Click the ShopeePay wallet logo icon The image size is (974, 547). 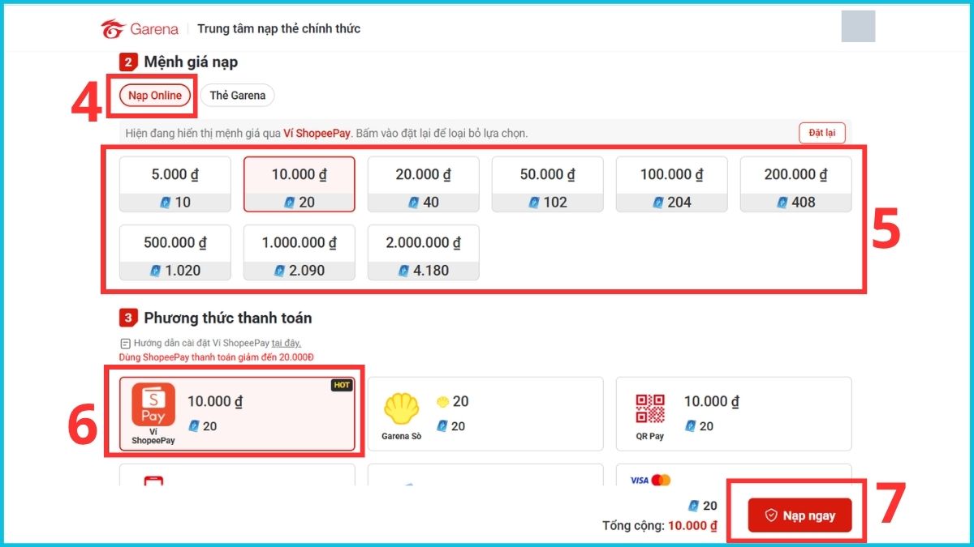tap(153, 404)
